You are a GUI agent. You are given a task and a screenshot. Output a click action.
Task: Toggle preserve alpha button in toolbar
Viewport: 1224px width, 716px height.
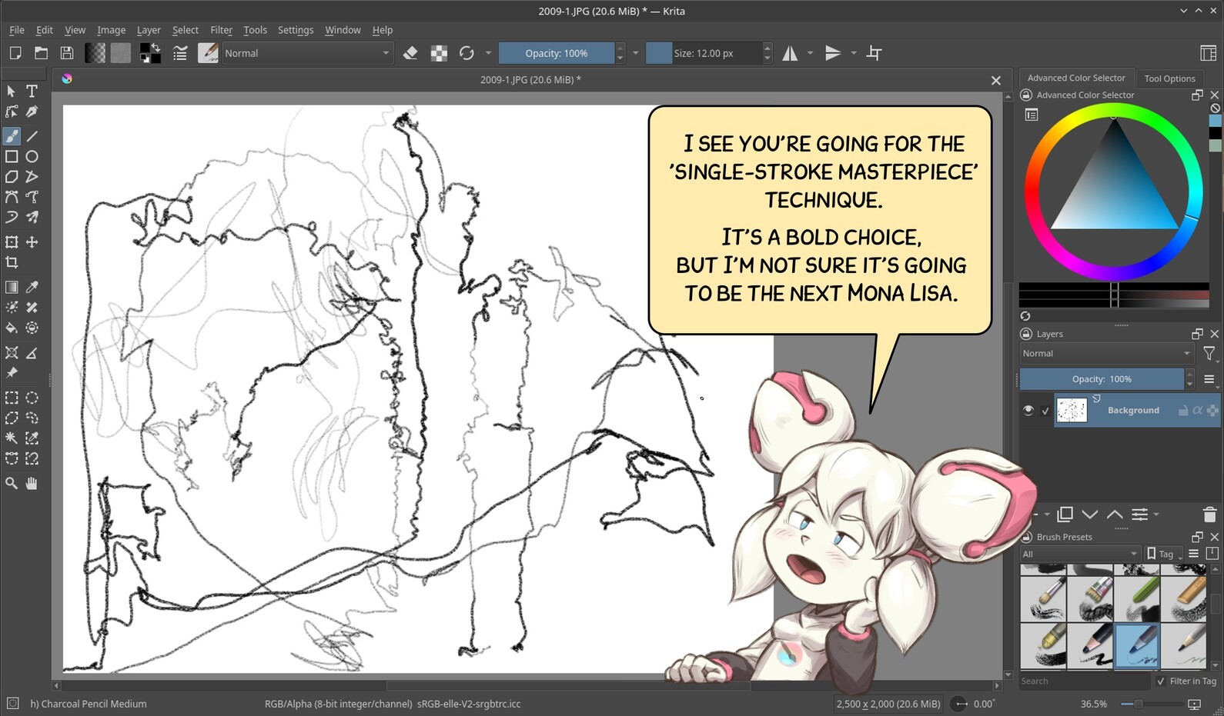pyautogui.click(x=439, y=53)
